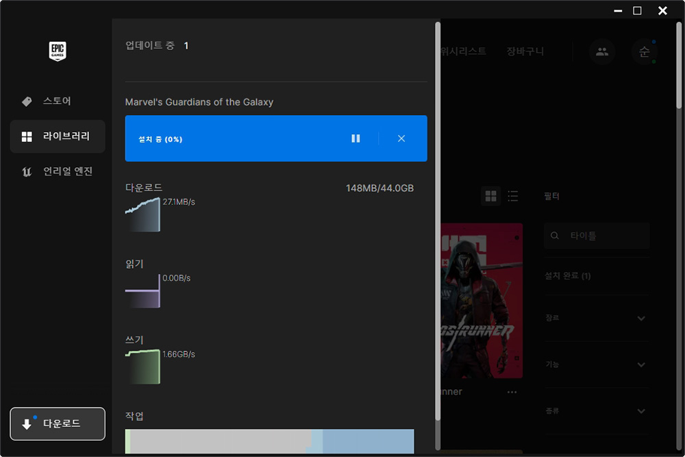Expand the 장르 genre filter
This screenshot has width=685, height=457.
(597, 318)
